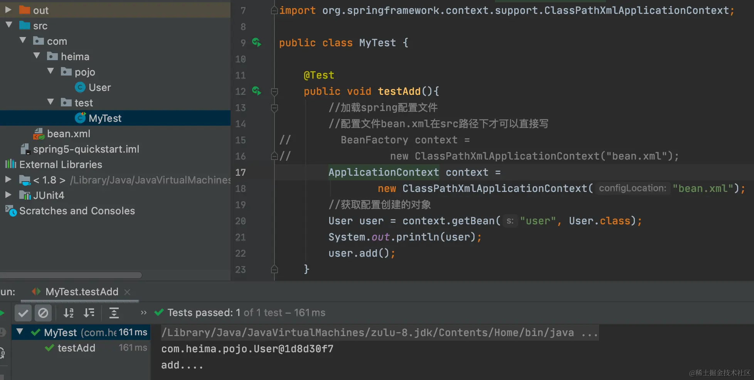Fold the comment block at line 13
754x380 pixels.
tap(274, 108)
